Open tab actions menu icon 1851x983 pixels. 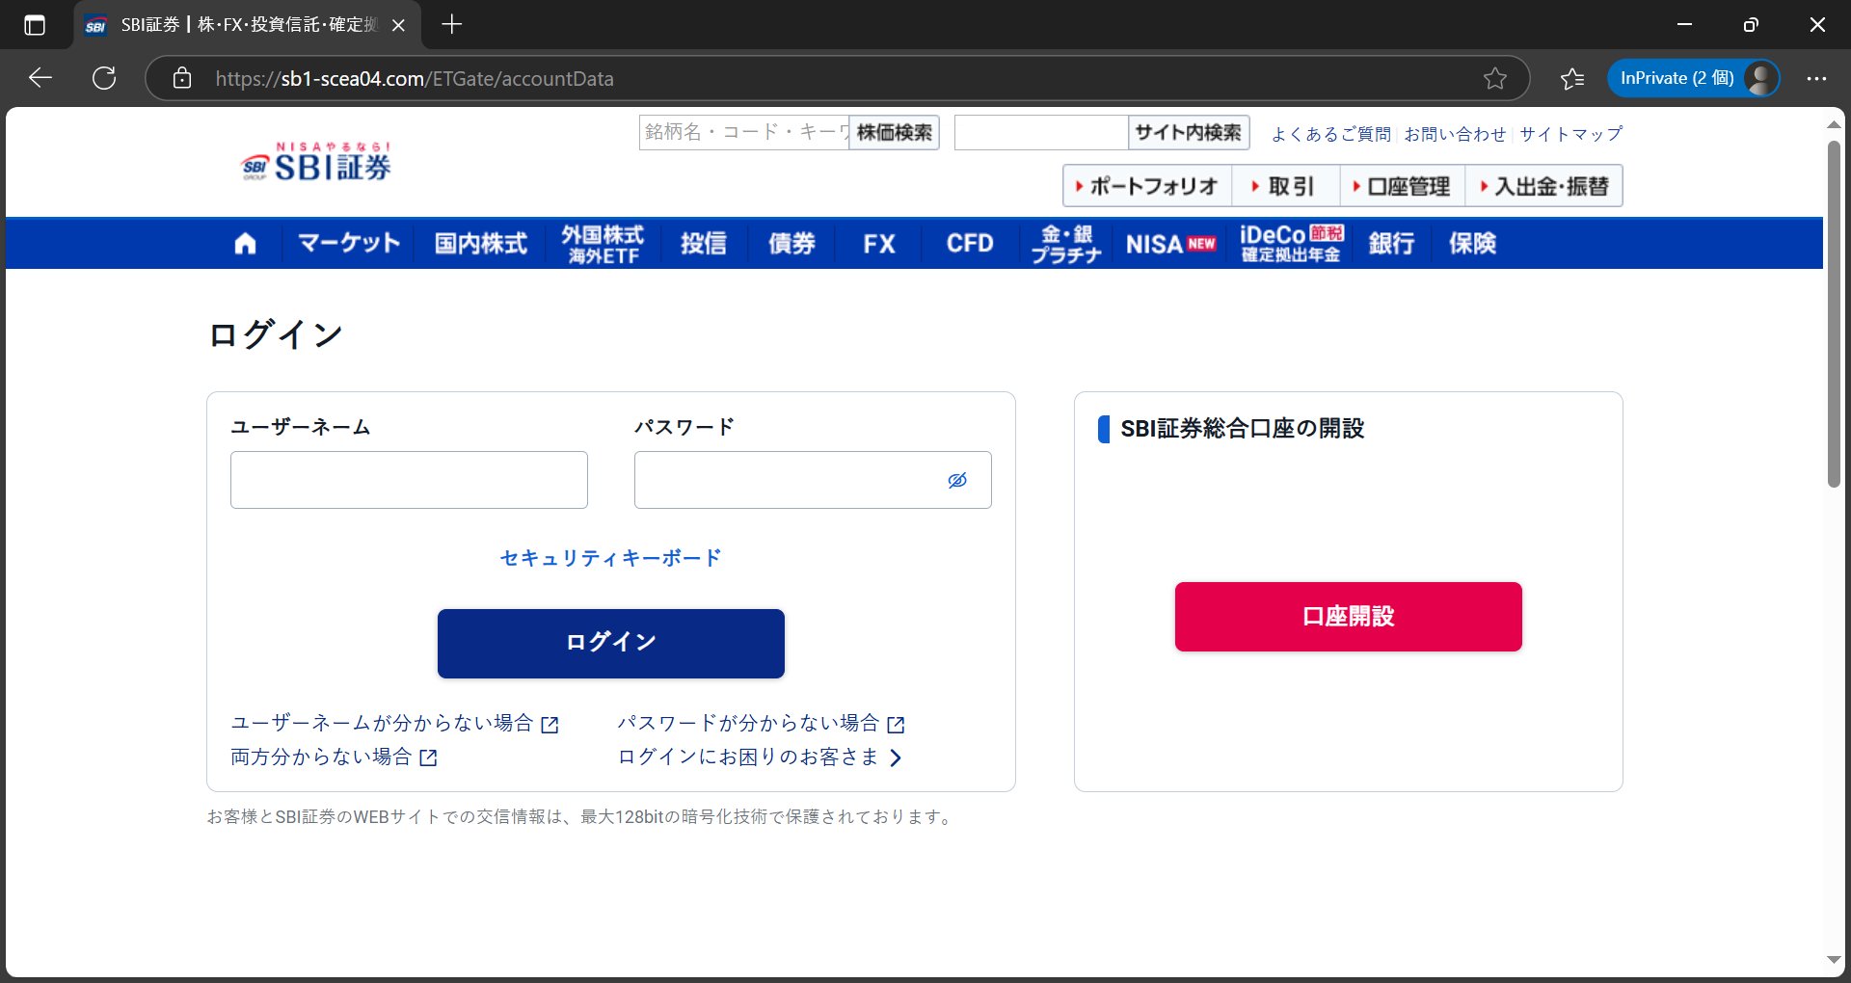tap(35, 25)
